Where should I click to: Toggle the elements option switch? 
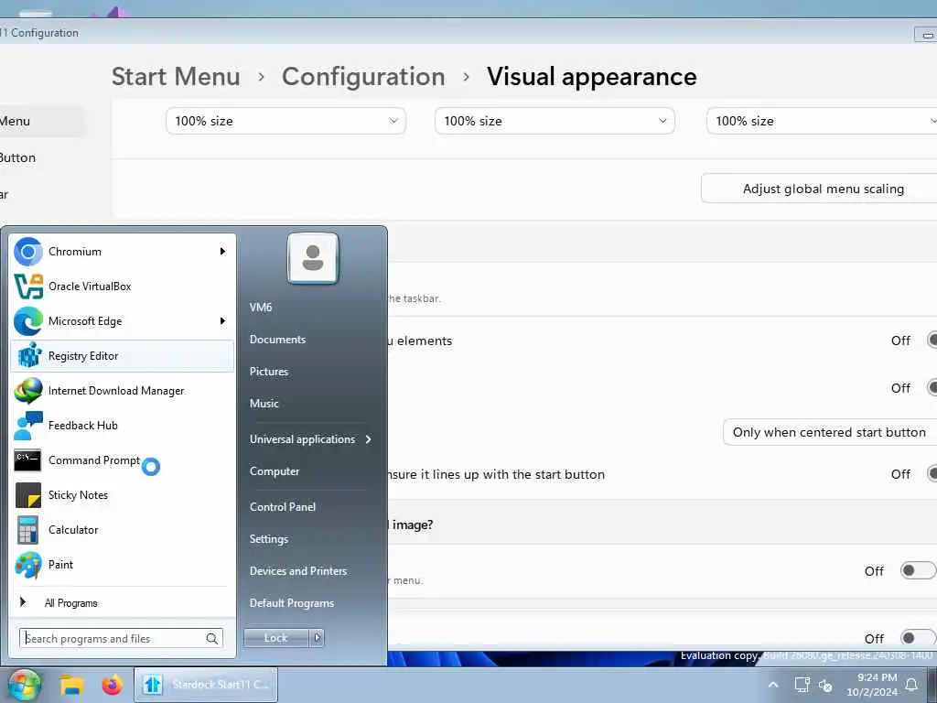pos(932,341)
